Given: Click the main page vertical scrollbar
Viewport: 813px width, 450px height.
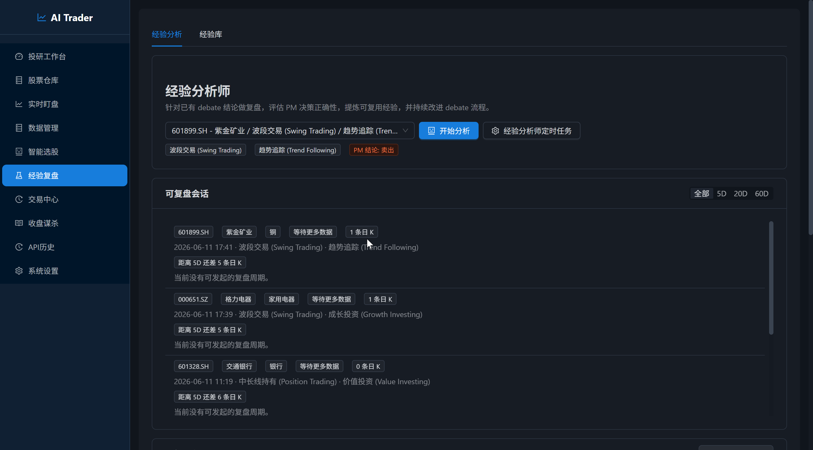Looking at the screenshot, I should click(811, 117).
